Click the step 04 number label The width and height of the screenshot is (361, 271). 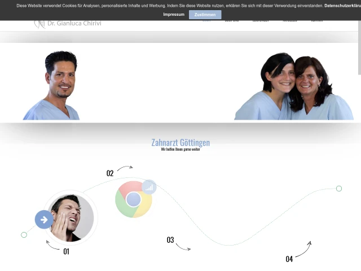point(289,259)
